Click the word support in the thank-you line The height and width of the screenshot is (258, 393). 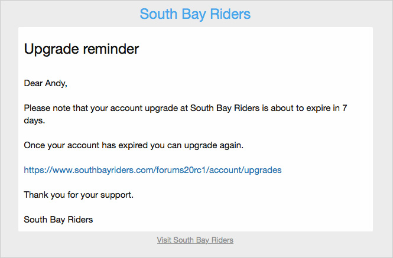click(x=117, y=195)
